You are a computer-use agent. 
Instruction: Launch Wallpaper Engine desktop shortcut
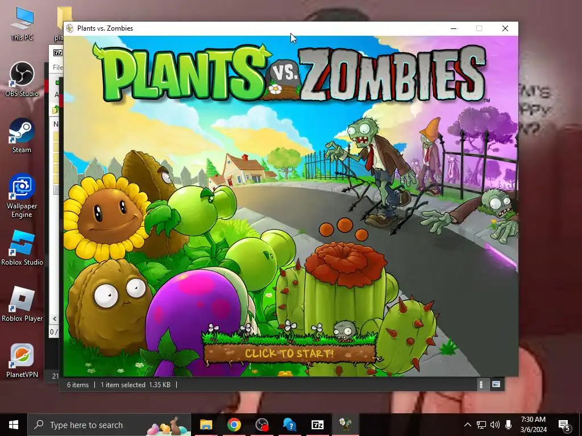pyautogui.click(x=22, y=195)
